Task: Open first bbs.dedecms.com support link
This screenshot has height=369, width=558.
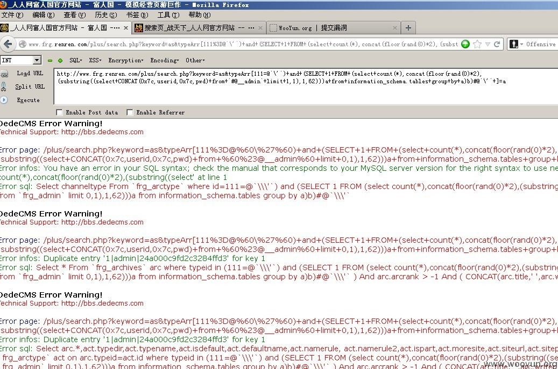Action: pos(102,132)
